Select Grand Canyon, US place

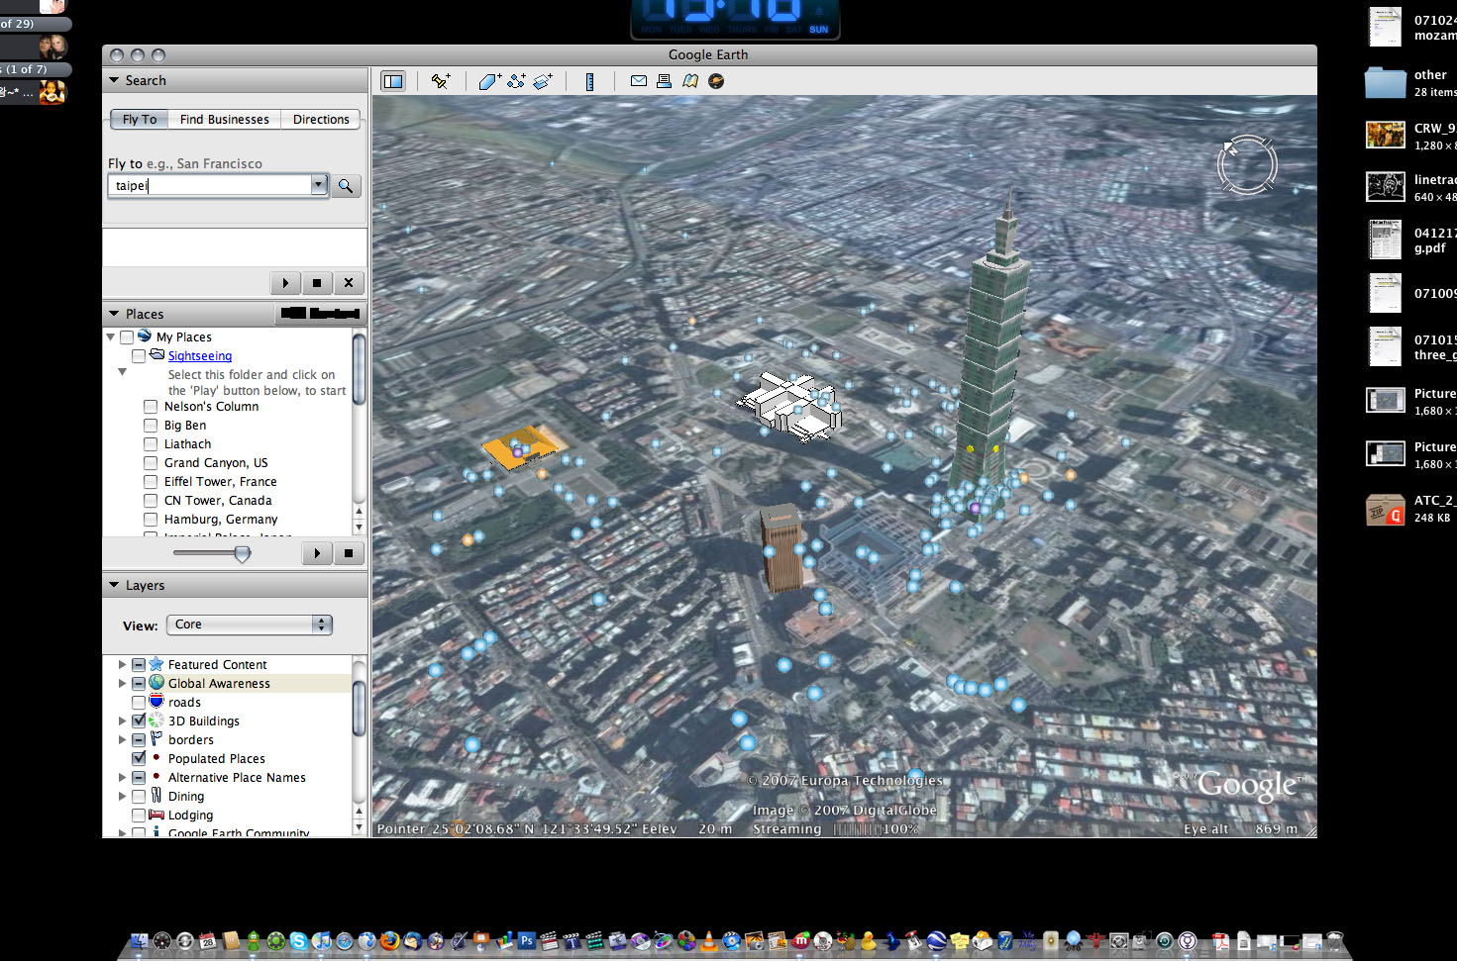point(216,463)
